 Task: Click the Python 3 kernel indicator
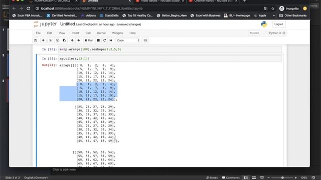(x=277, y=33)
